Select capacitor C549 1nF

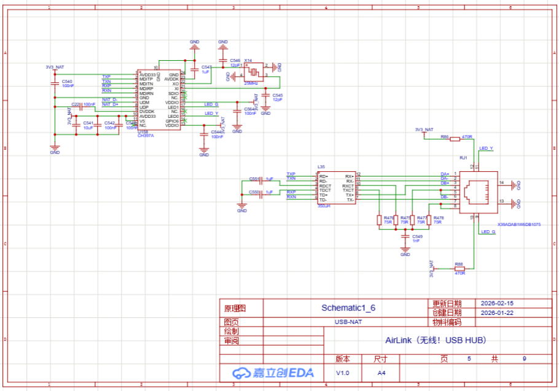[x=405, y=236]
